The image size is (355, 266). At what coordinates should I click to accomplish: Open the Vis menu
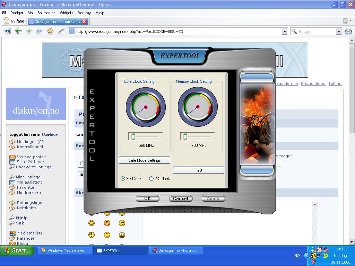pos(31,13)
